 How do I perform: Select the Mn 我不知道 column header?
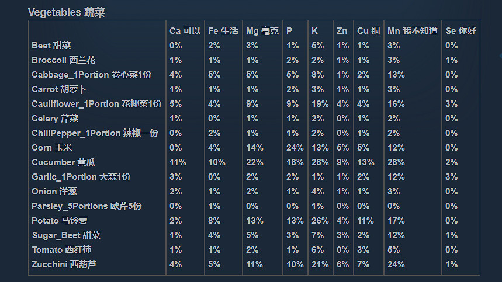(412, 31)
